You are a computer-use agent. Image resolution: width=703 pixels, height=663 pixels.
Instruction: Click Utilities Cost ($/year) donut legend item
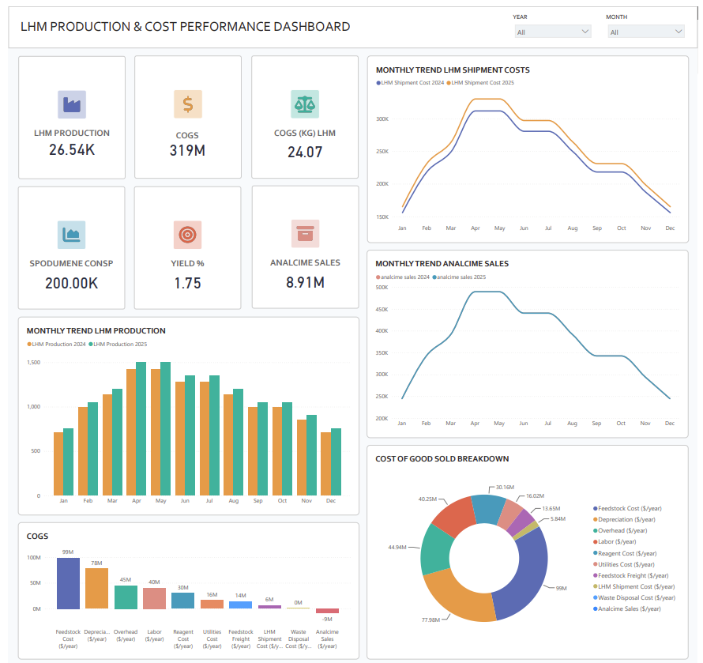tap(624, 565)
